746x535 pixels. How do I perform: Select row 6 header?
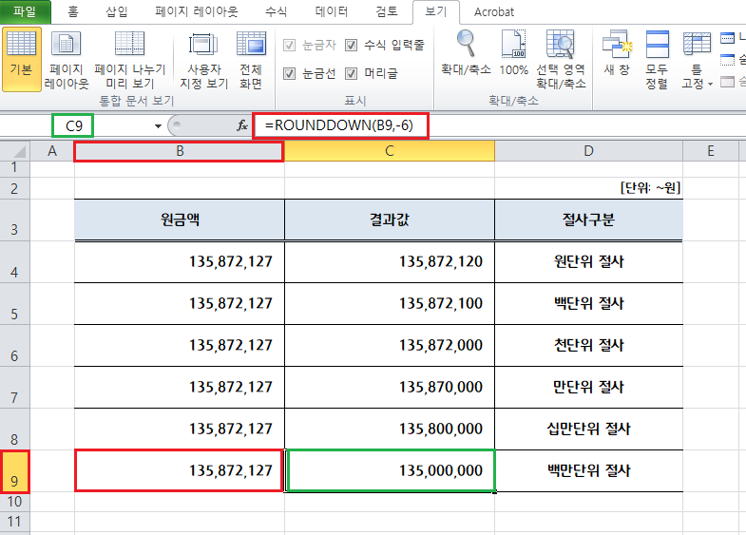[x=14, y=346]
